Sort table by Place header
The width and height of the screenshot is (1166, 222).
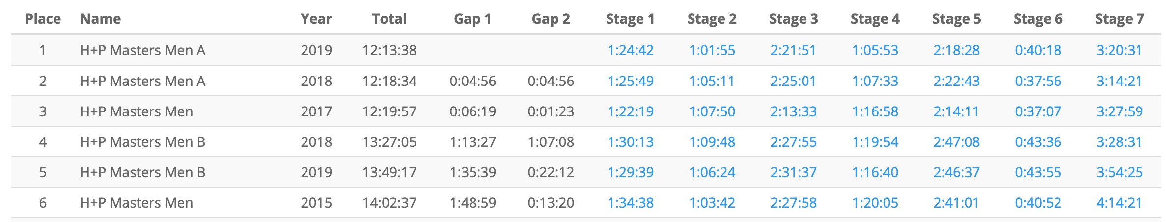43,19
